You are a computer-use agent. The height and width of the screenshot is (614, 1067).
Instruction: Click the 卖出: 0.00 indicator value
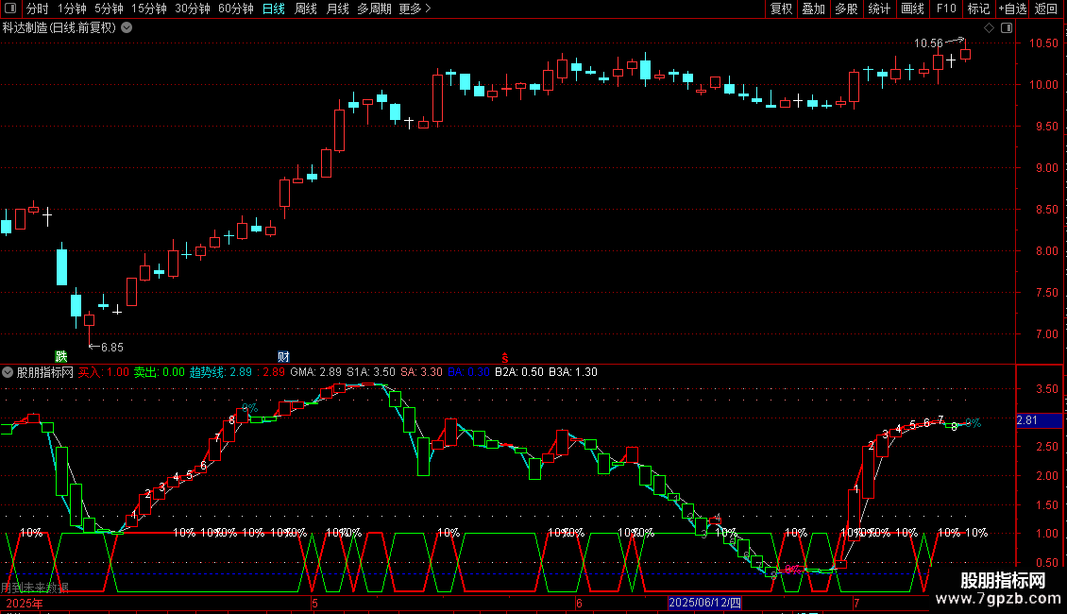click(159, 372)
